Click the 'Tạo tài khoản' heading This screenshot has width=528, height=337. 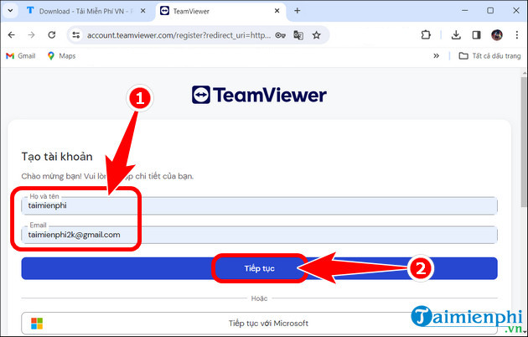[57, 157]
